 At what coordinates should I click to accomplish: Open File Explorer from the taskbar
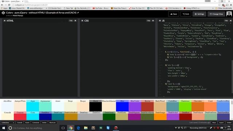pyautogui.click(x=86, y=128)
